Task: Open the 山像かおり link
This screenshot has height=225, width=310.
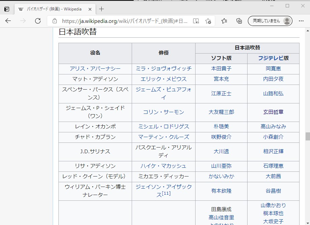Action: (x=273, y=205)
